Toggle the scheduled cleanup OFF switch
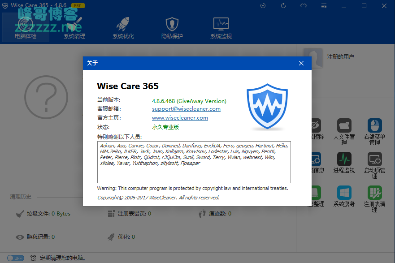This screenshot has height=263, width=395. tap(16, 258)
